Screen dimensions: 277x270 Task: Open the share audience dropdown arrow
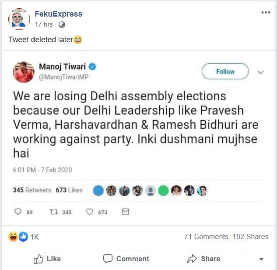click(261, 259)
